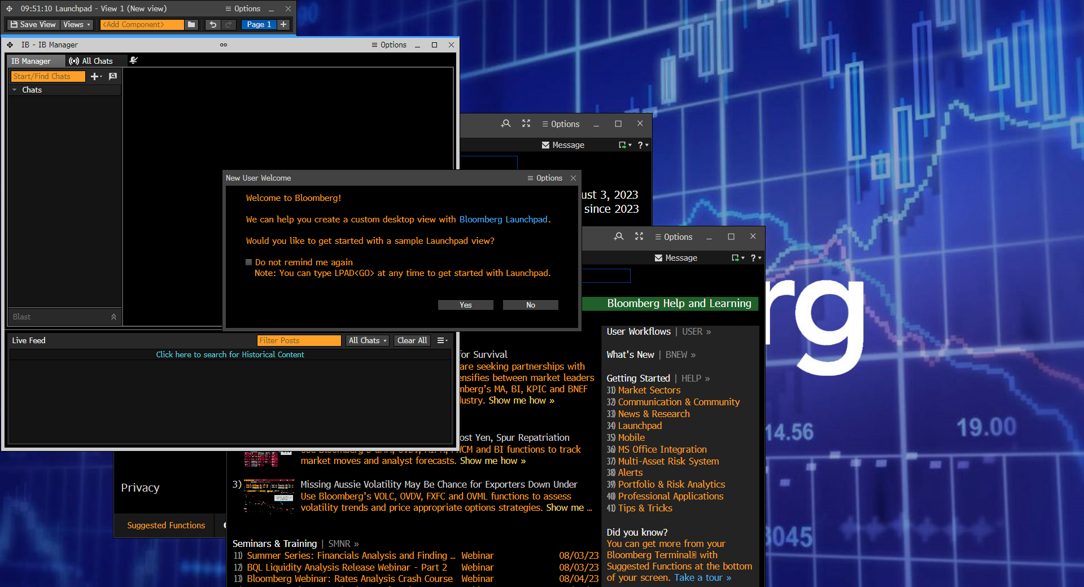Image resolution: width=1084 pixels, height=587 pixels.
Task: Open the folder icon beside Add Component
Action: coord(191,24)
